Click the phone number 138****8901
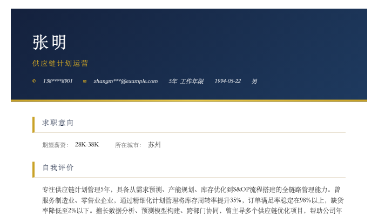The image size is (378, 216). [58, 81]
